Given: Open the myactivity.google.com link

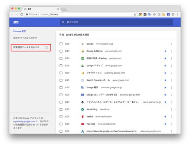Looking at the screenshot, I should pyautogui.click(x=24, y=121).
